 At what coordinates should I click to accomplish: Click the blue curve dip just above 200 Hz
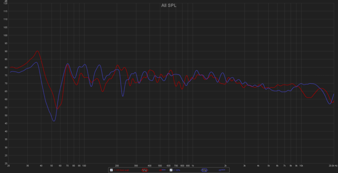123,96
